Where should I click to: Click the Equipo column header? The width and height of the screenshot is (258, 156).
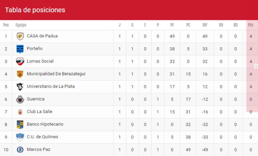pos(21,25)
